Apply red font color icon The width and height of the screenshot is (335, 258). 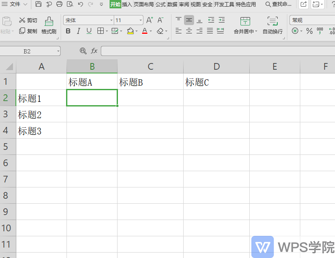[x=145, y=31]
